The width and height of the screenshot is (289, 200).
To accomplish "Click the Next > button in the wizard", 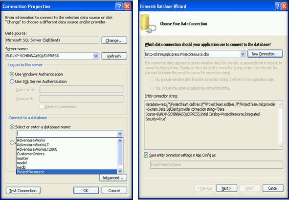I will pos(227,188).
